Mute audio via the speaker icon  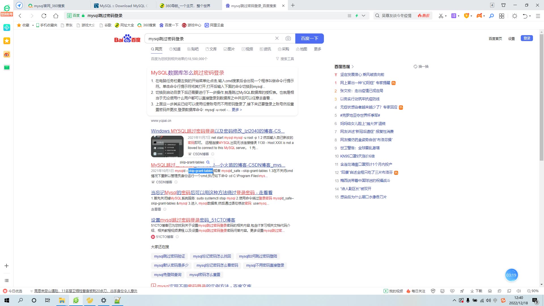[519, 291]
